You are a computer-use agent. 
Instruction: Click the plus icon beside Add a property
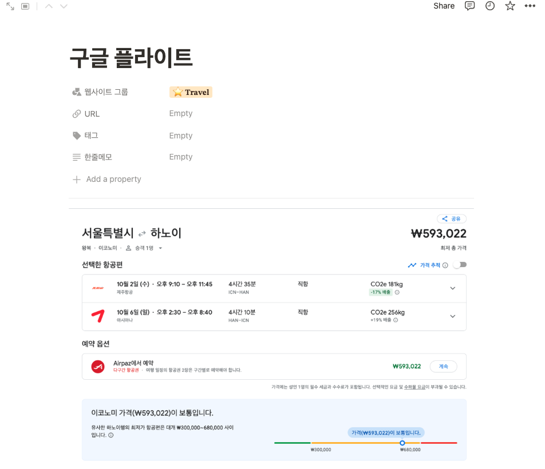click(x=77, y=179)
